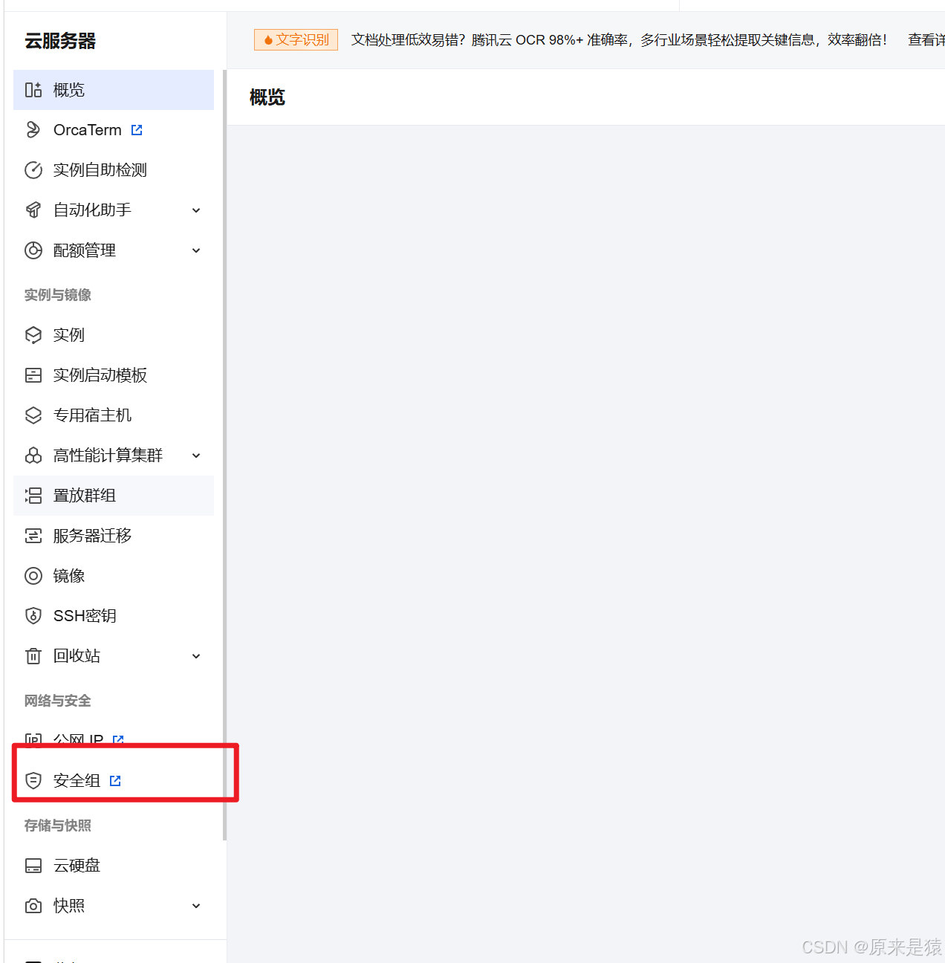Screen dimensions: 945x963
Task: Expand the 配额管理 submenu chevron
Action: 196,250
